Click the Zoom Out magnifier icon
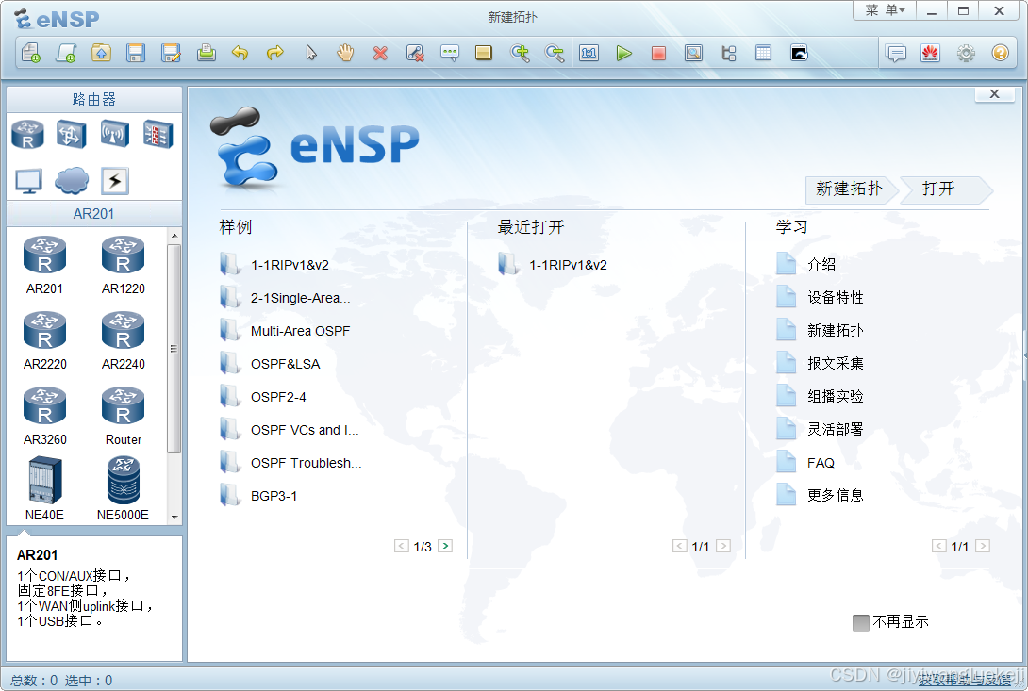1028x691 pixels. 555,53
